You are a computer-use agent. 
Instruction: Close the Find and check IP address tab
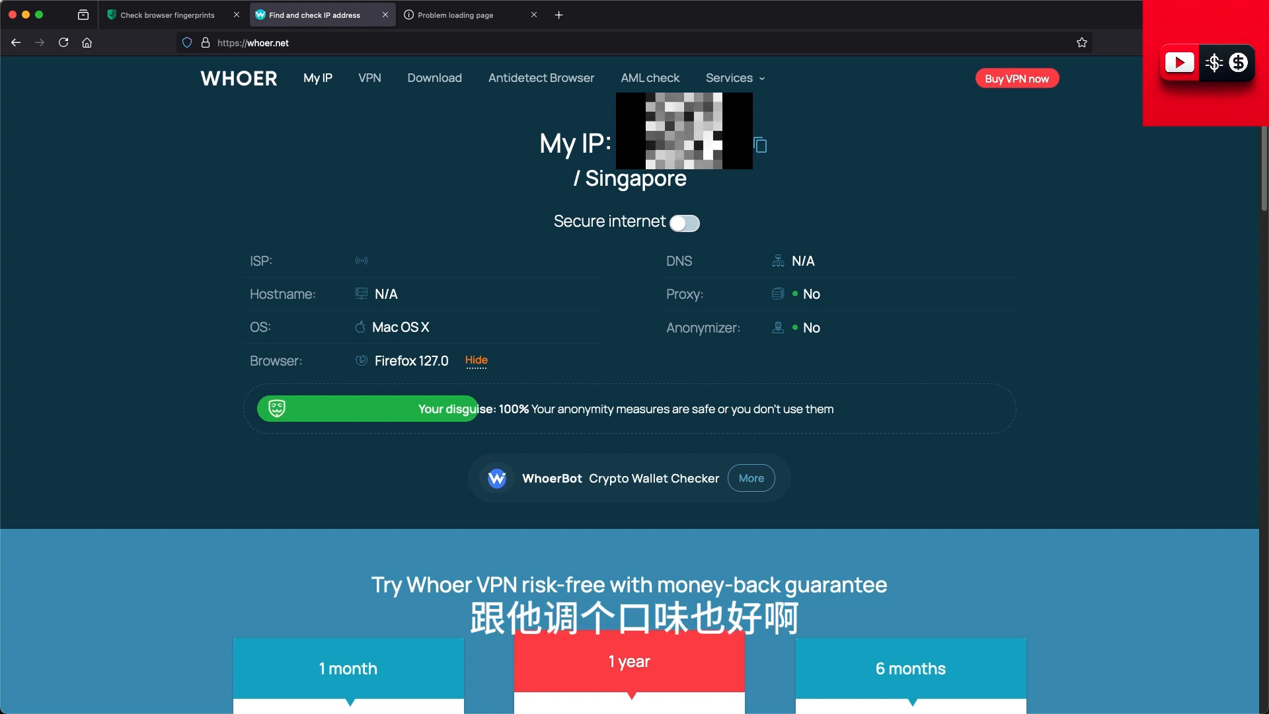(385, 15)
